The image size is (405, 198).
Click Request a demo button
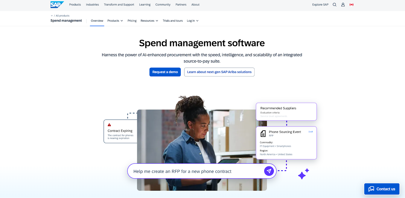point(165,72)
